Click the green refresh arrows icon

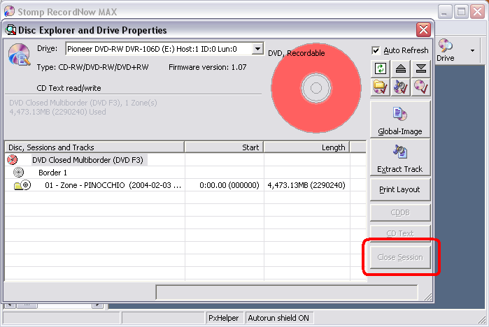pos(381,68)
